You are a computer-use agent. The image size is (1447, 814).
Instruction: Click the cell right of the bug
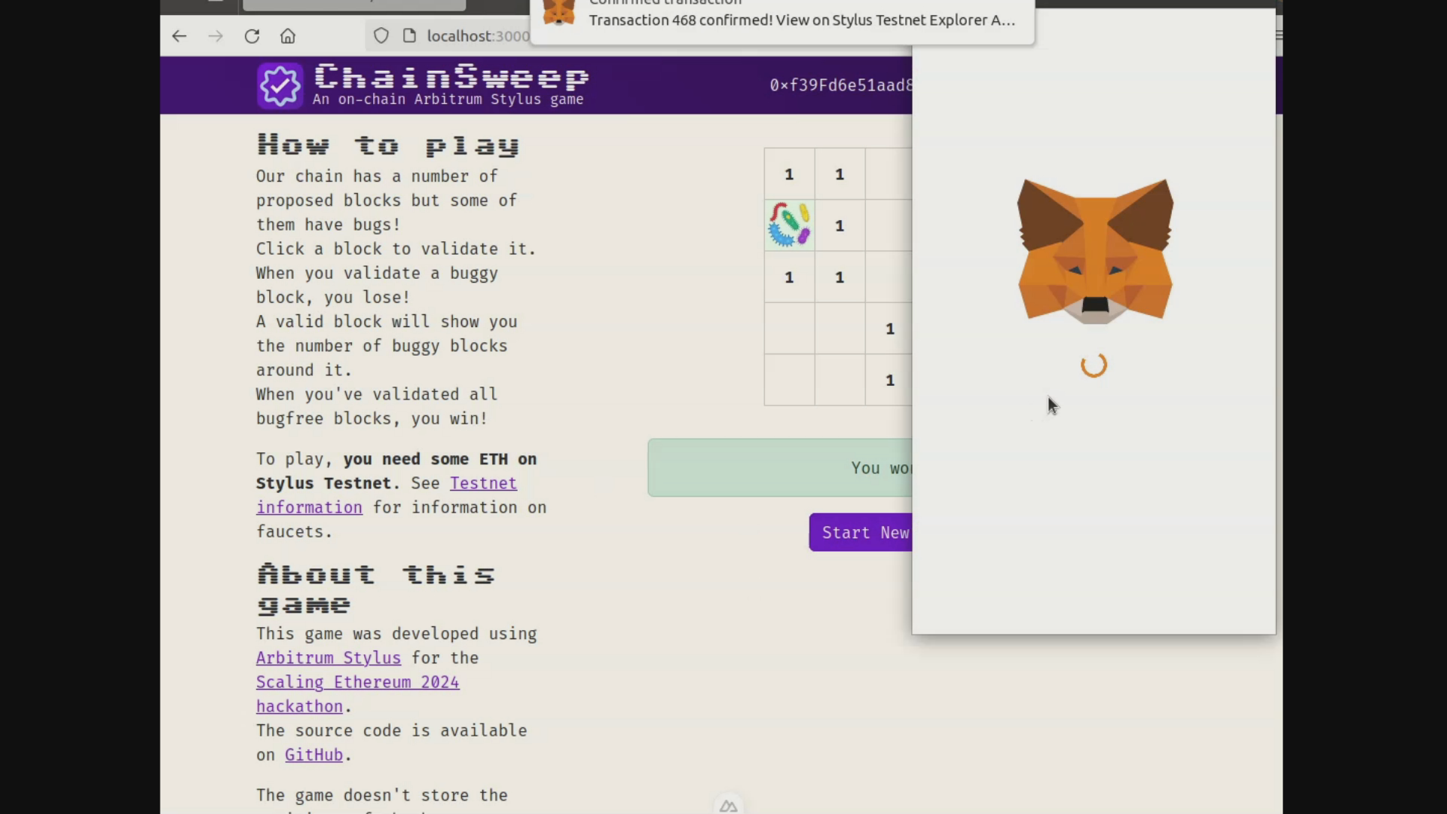[x=840, y=225]
